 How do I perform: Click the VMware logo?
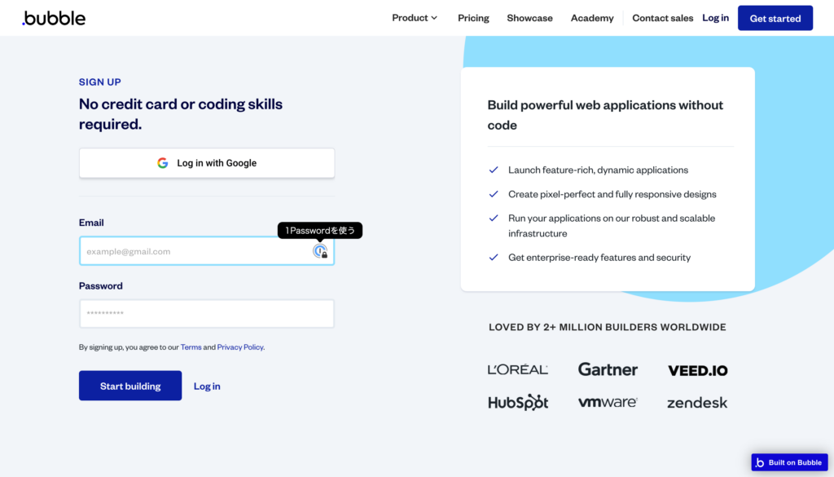pos(608,402)
